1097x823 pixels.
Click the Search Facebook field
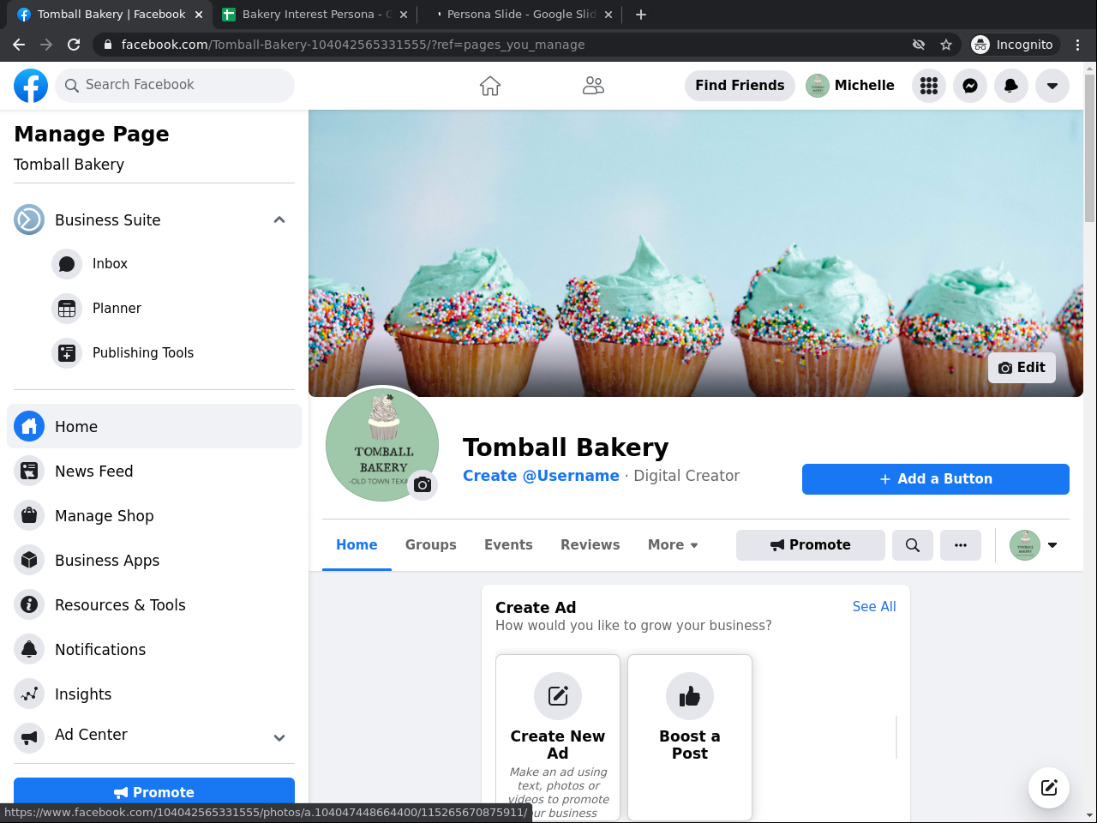click(x=175, y=86)
